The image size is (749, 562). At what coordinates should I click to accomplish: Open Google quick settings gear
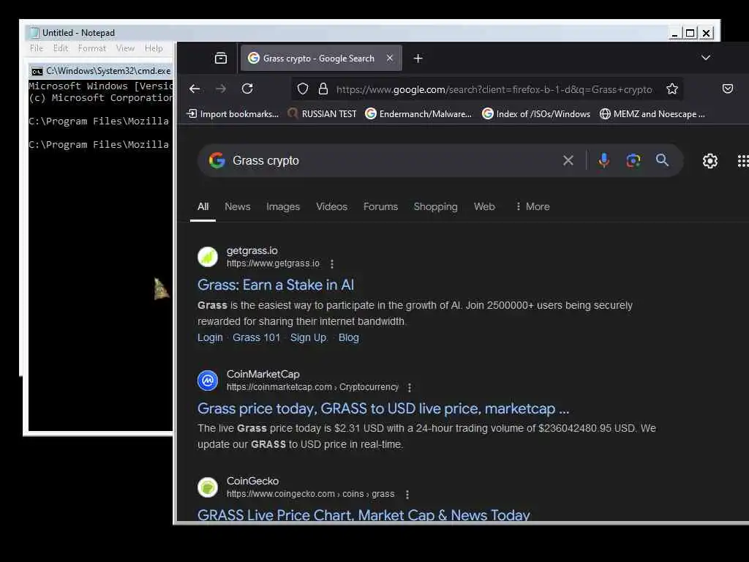coord(710,161)
